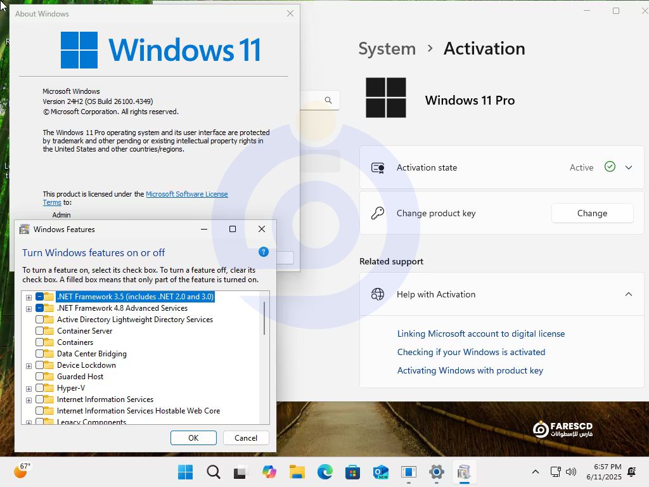Collapse the Help with Activation section

pyautogui.click(x=628, y=294)
